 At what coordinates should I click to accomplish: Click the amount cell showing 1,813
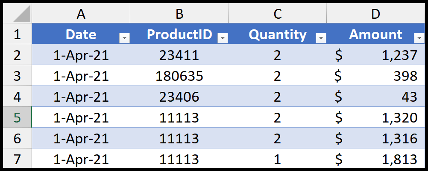375,159
